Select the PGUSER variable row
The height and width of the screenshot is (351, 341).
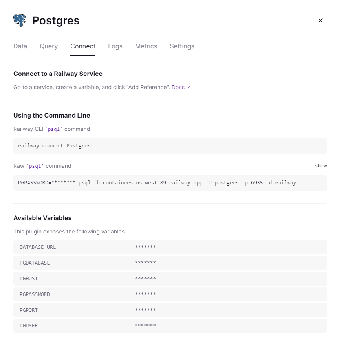(170, 326)
